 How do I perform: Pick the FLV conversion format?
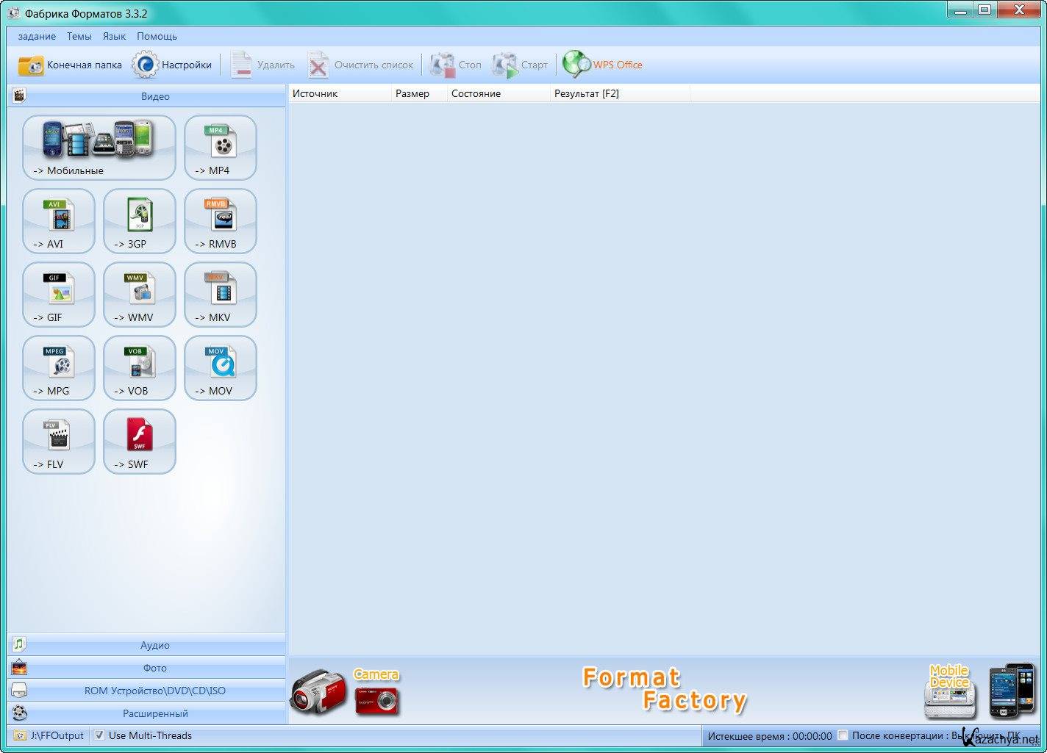[x=59, y=442]
